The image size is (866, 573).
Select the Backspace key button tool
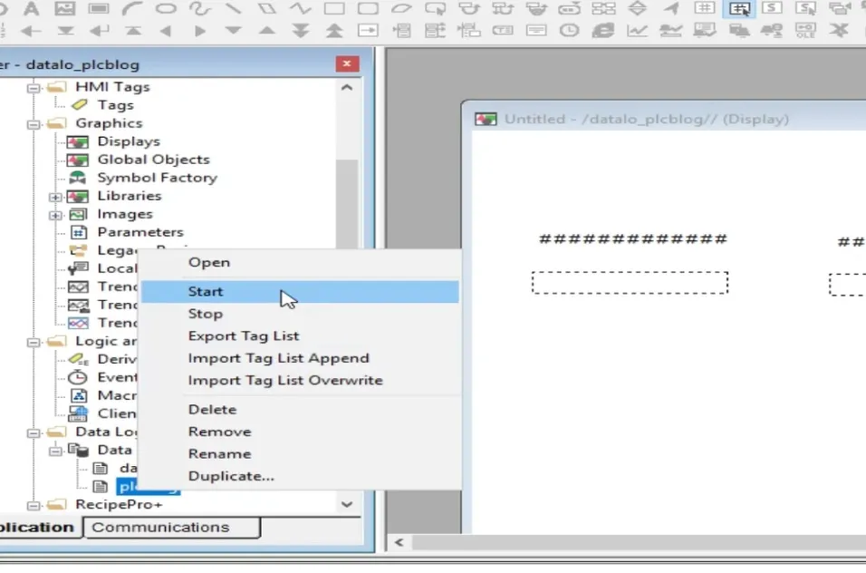[31, 31]
